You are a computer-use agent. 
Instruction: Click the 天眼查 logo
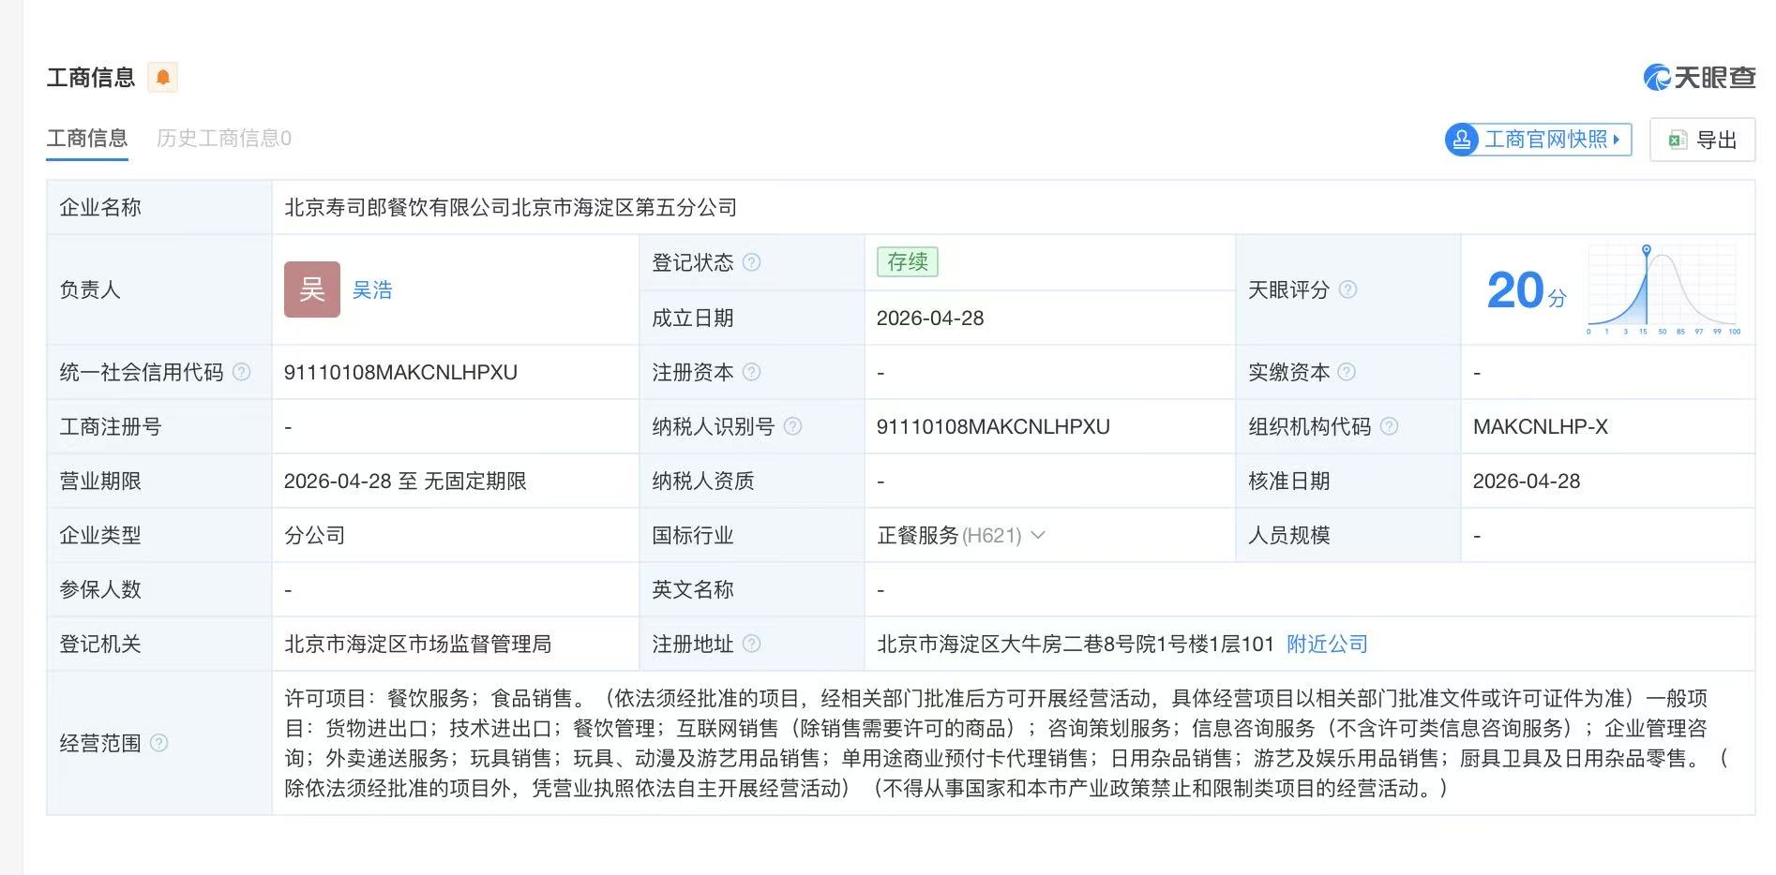click(1699, 77)
